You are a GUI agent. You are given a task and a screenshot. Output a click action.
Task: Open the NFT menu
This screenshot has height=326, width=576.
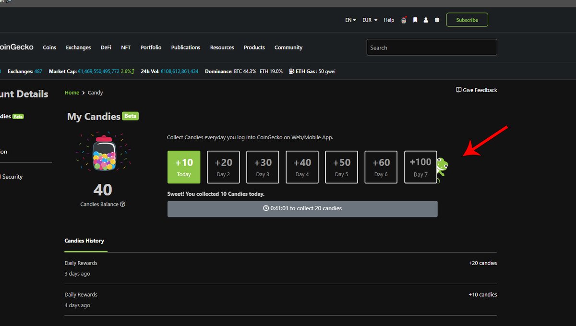[x=126, y=48]
